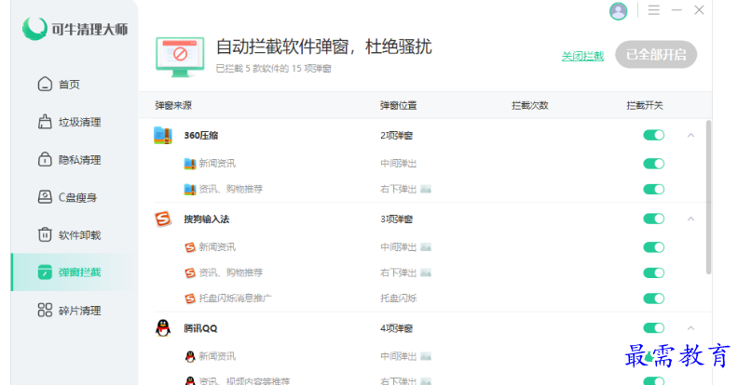
Task: View preview image for 搜狗 新闻资讯 中间弹出
Action: click(x=426, y=247)
